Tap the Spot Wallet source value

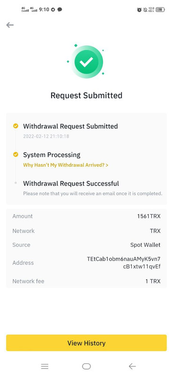[x=145, y=245]
